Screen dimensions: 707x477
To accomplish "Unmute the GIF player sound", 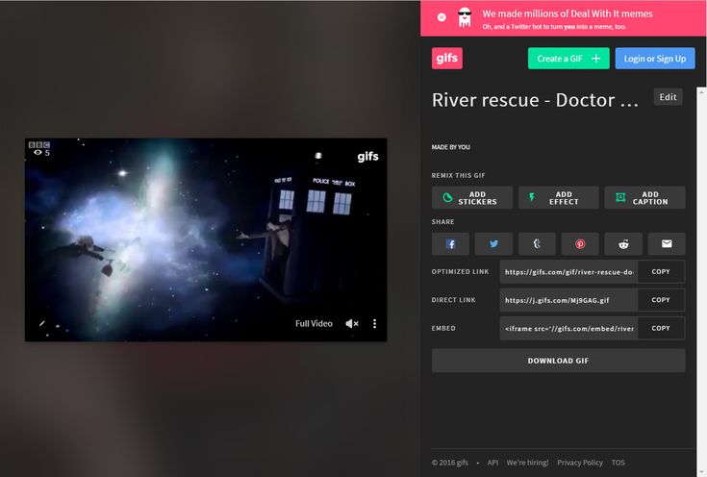I will [x=352, y=324].
